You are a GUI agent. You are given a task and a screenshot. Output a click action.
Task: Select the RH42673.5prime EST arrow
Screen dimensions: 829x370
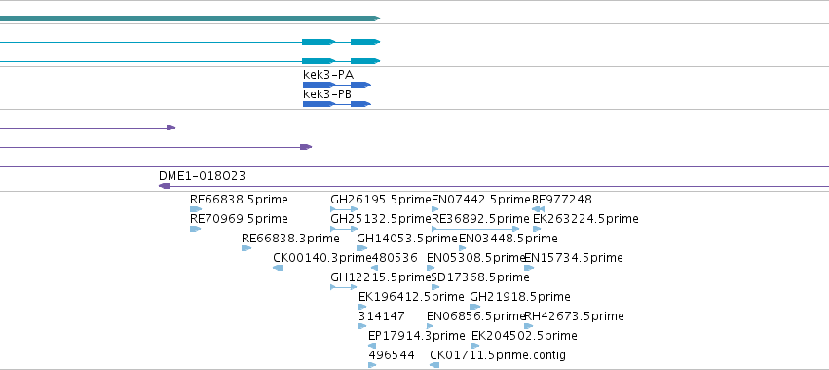click(x=529, y=326)
